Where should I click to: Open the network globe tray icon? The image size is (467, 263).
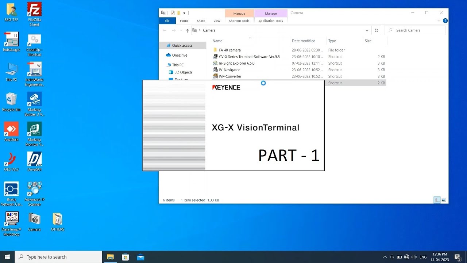(x=407, y=257)
